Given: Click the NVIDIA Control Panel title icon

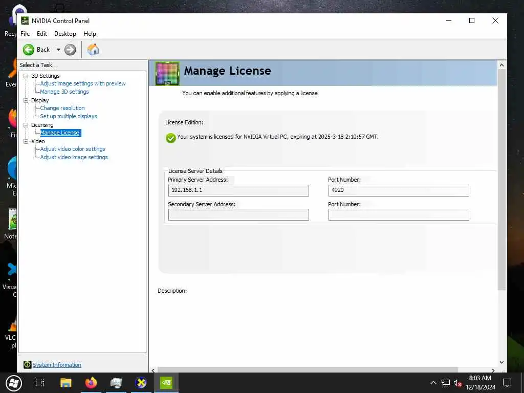Looking at the screenshot, I should point(25,20).
